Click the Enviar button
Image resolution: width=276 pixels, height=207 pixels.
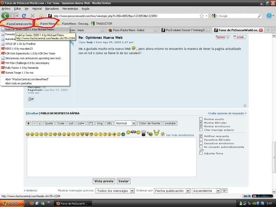[x=124, y=181]
